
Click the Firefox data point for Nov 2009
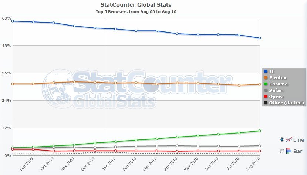click(x=74, y=82)
